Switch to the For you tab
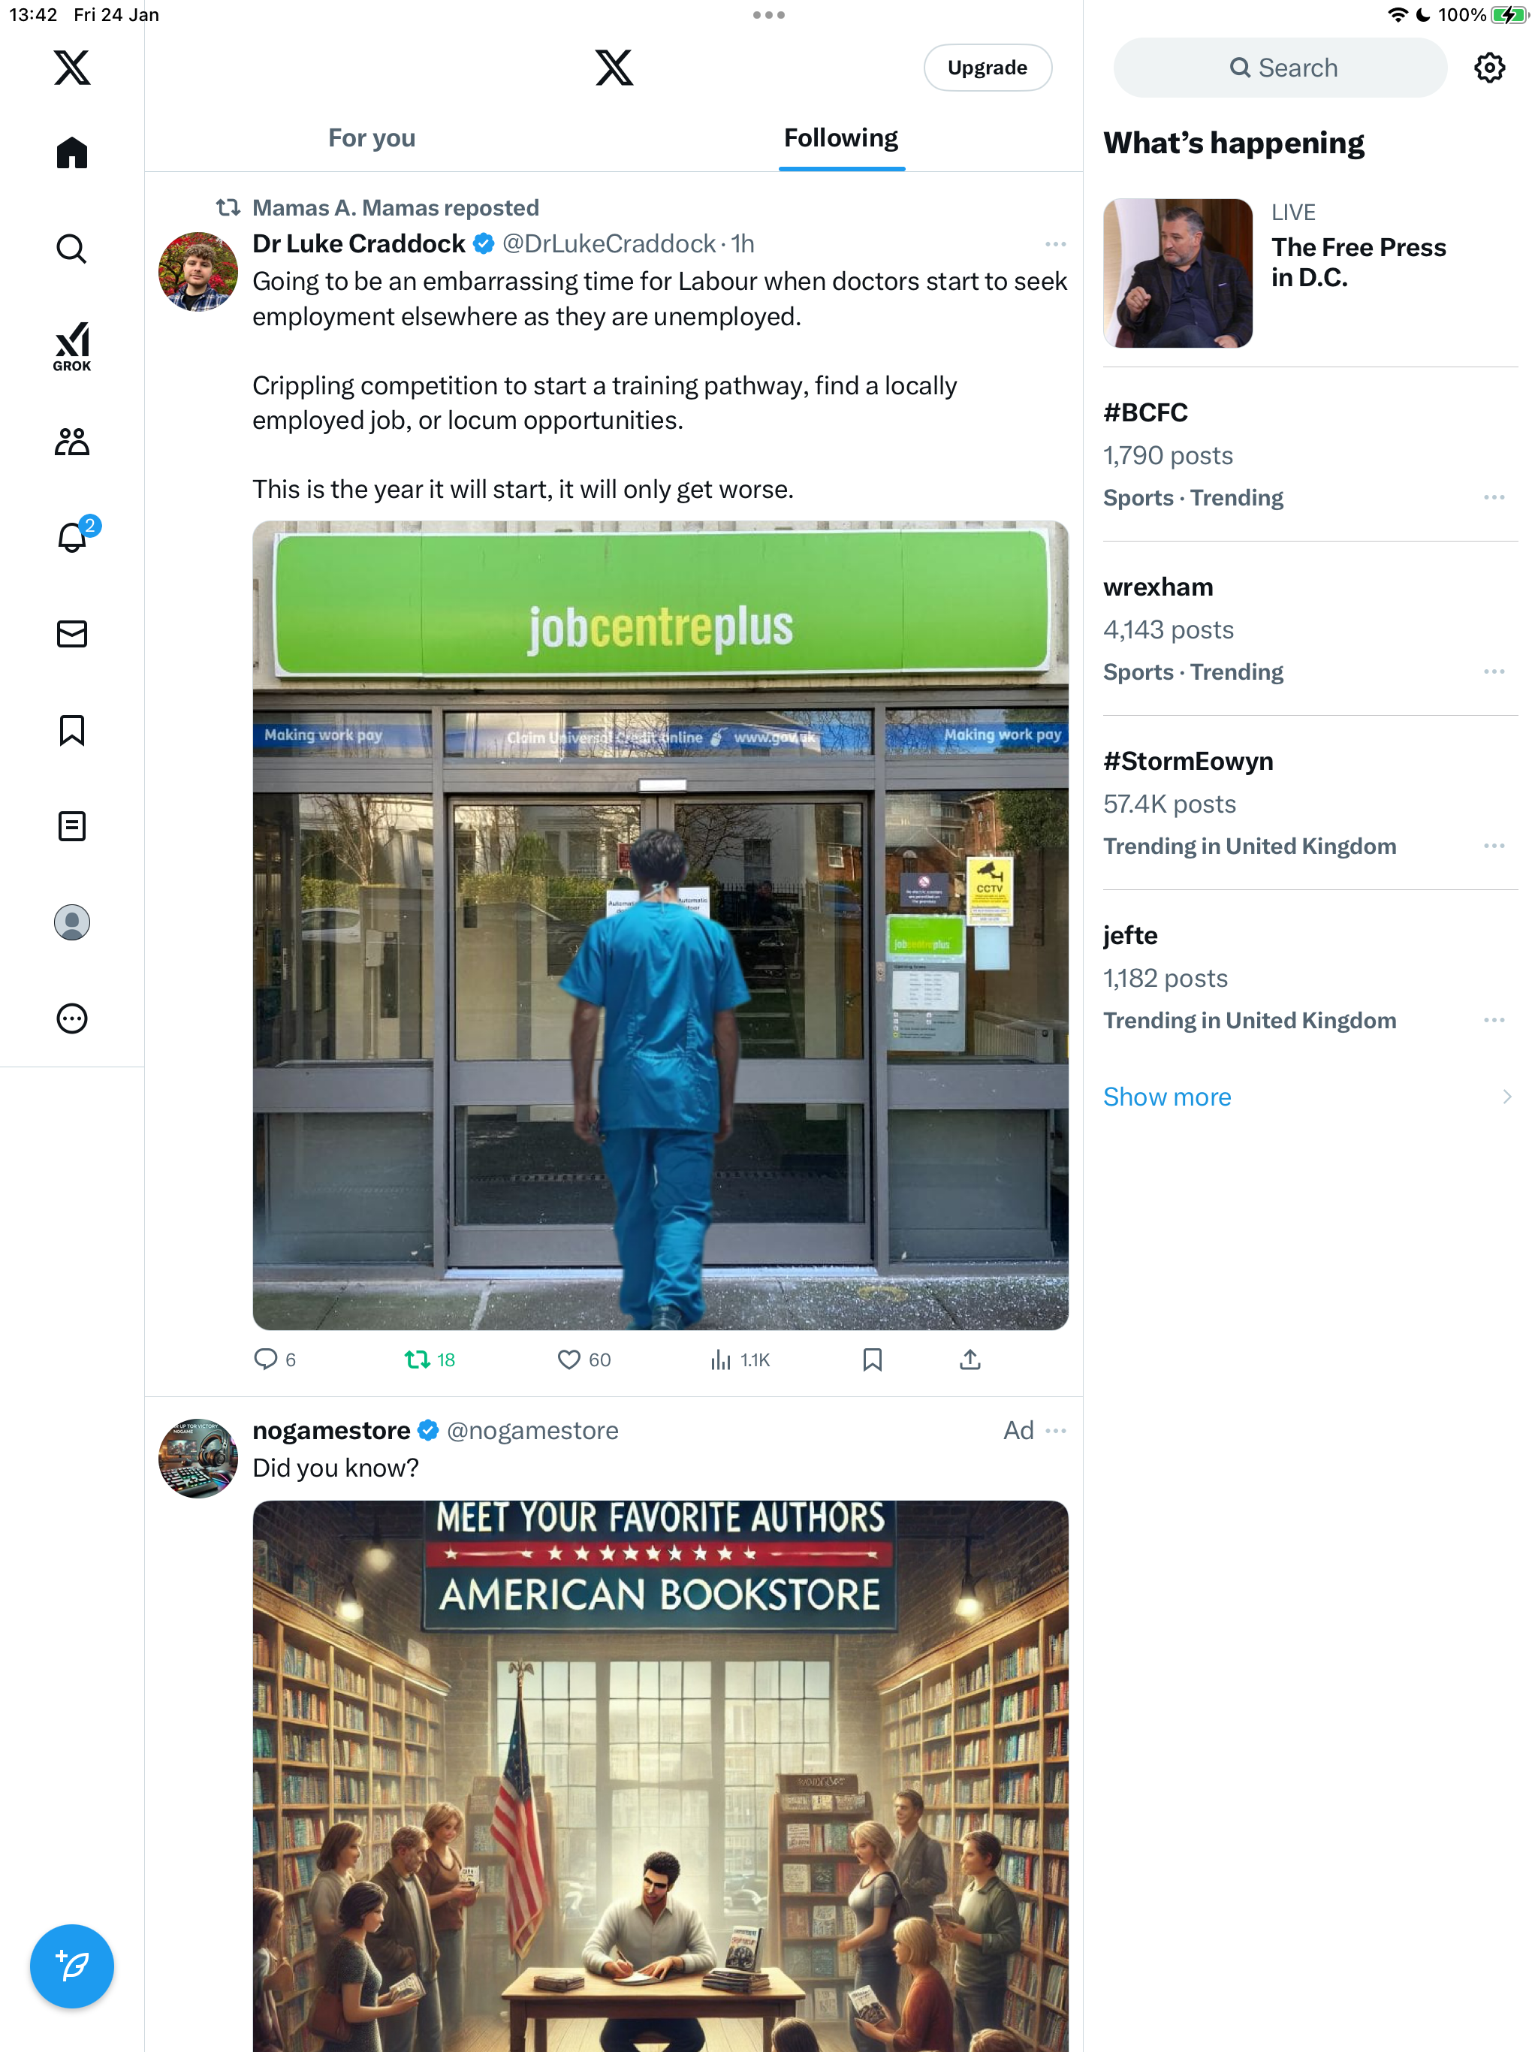The width and height of the screenshot is (1538, 2052). 371,138
